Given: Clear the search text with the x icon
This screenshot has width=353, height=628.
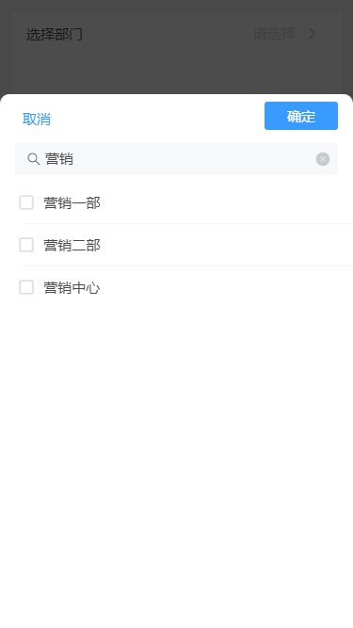Looking at the screenshot, I should click(x=323, y=159).
